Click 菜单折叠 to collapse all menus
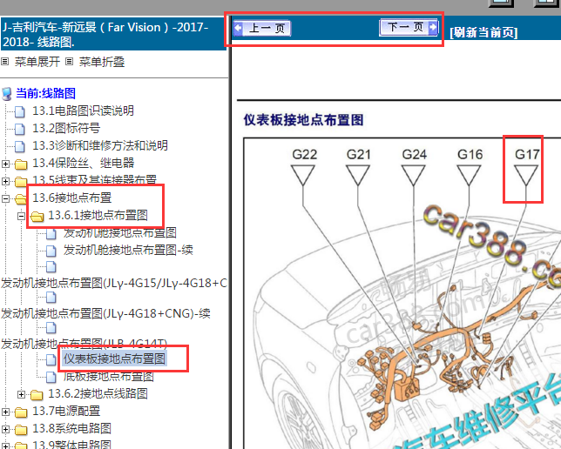The image size is (561, 449). 102,62
